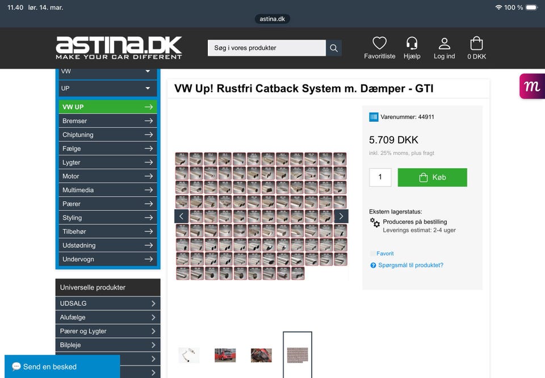Viewport: 545px width, 378px height.
Task: Click arrow icon on Fælge row
Action: (x=149, y=148)
